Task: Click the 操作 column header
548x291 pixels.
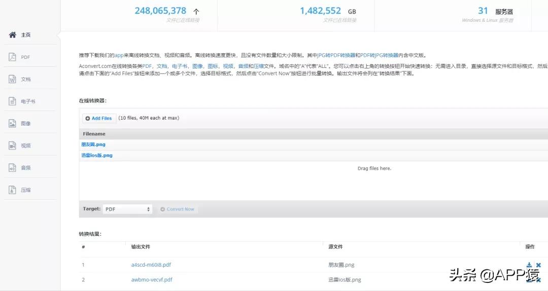Action: [x=530, y=246]
